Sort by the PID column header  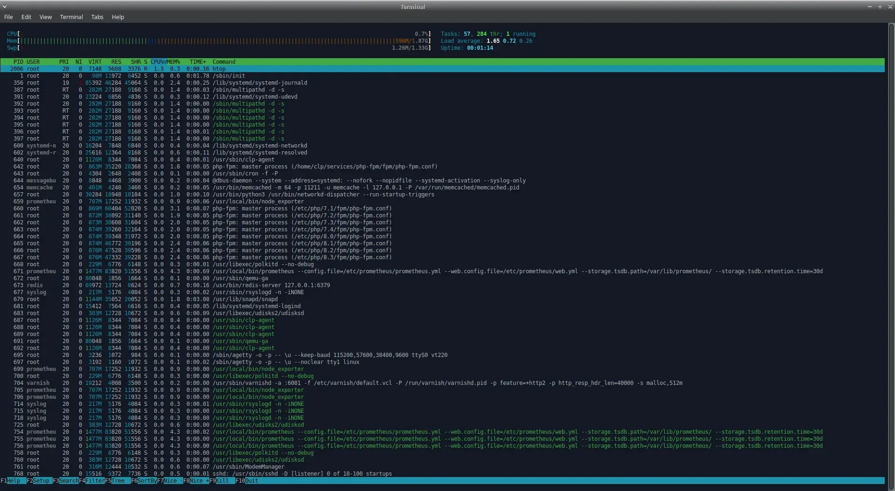coord(18,62)
